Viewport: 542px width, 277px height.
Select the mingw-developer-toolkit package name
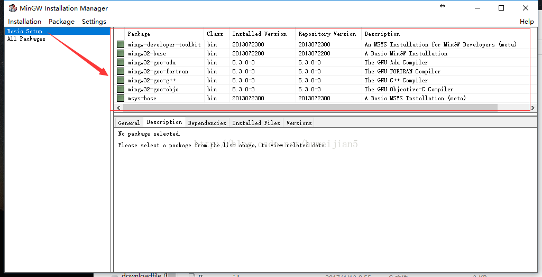[164, 44]
